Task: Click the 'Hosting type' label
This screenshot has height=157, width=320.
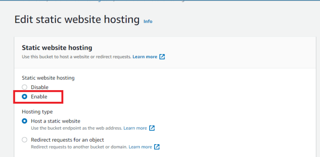Action: (37, 112)
